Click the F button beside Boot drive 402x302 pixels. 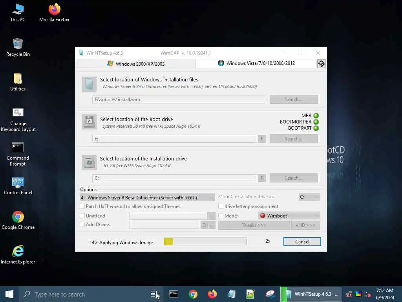tap(262, 139)
